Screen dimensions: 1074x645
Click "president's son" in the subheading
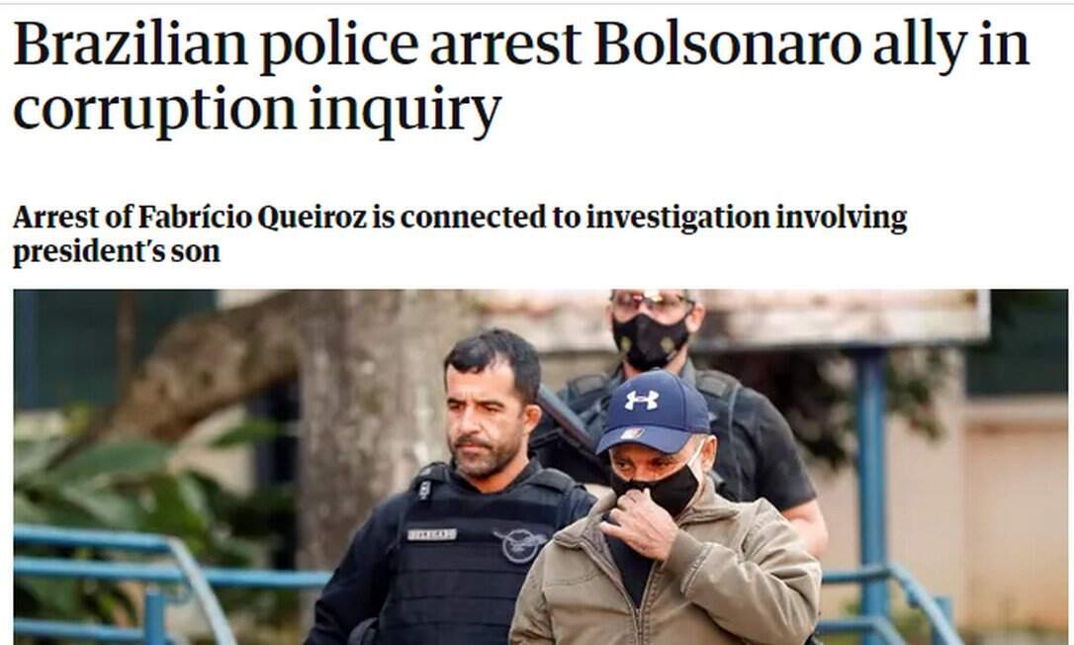[117, 251]
